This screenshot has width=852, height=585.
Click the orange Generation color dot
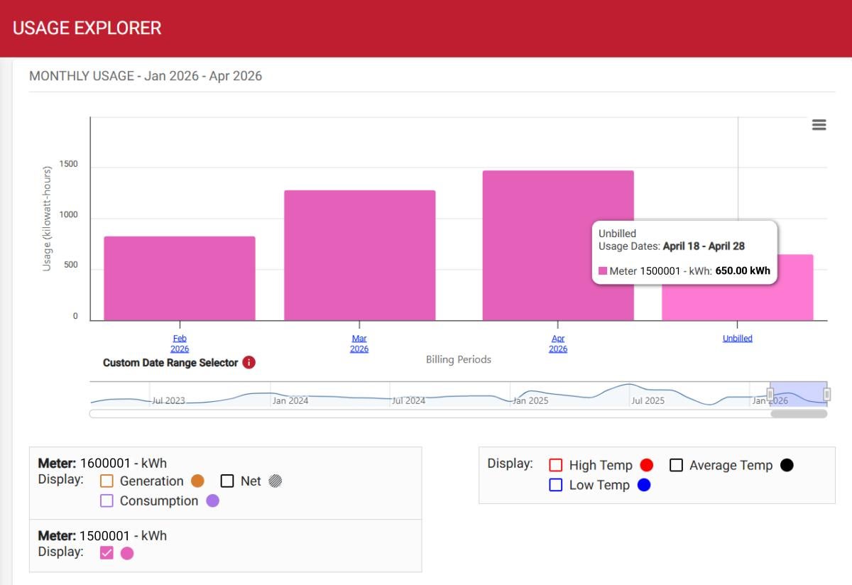point(197,481)
